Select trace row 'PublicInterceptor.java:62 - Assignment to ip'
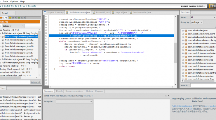The height and width of the screenshot is (120, 216). point(20,113)
